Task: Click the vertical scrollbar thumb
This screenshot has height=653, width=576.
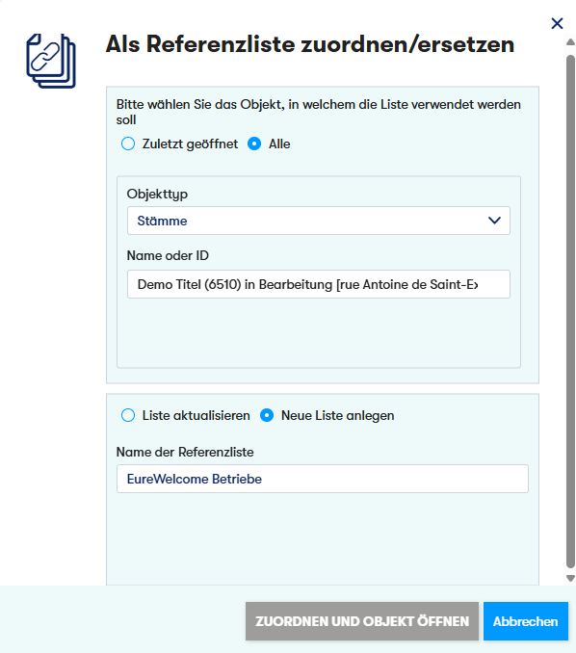Action: pos(570,311)
